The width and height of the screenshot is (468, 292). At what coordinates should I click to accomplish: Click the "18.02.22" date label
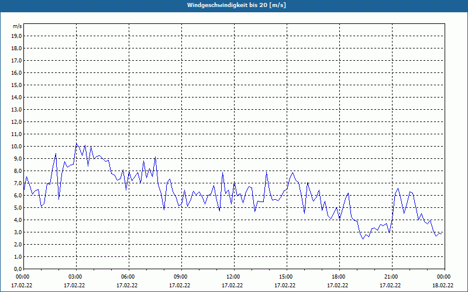pos(443,286)
